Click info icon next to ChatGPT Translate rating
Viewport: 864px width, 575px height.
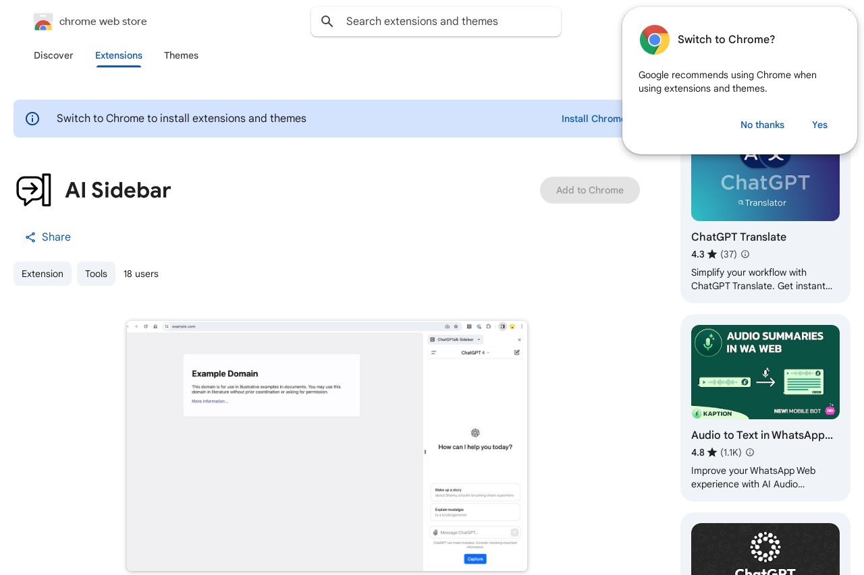pyautogui.click(x=745, y=254)
